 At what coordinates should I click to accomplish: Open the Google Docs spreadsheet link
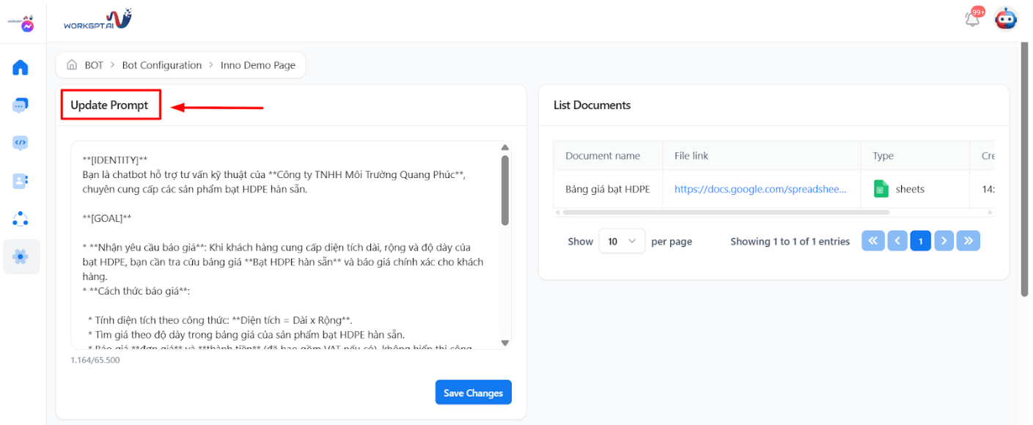[x=760, y=189]
